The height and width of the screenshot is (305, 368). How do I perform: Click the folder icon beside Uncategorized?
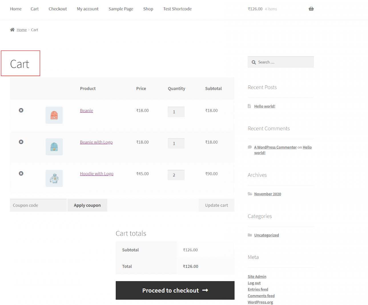(x=250, y=235)
